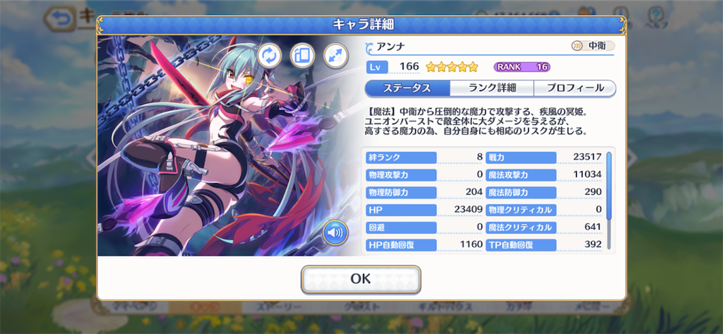Click the 中衛 position arrow badge
Viewport: 723px width, 334px height.
coord(592,46)
